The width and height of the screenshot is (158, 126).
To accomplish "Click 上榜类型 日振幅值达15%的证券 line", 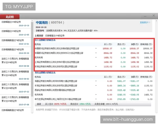I will click(x=50, y=36).
